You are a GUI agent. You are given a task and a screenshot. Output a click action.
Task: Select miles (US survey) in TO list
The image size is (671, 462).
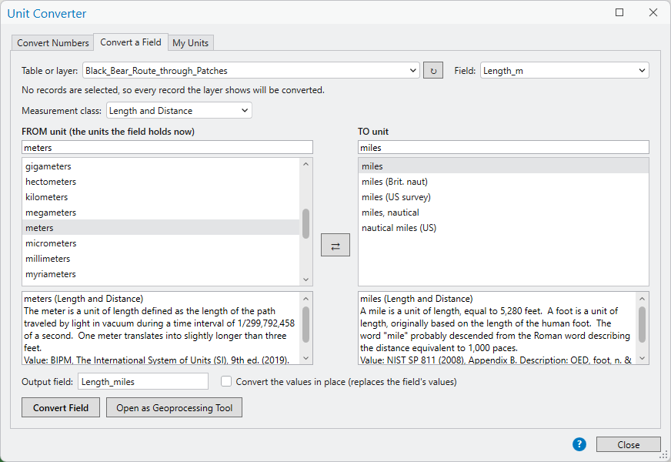pos(503,197)
